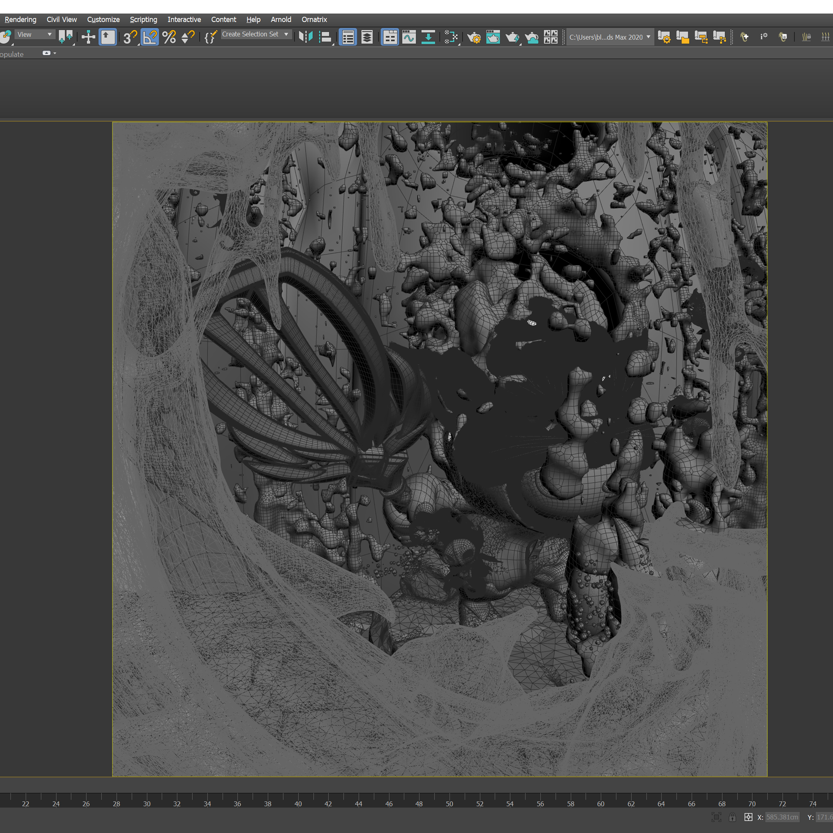Click Render in the Cloud teapot
This screenshot has height=833, width=833.
tap(531, 37)
